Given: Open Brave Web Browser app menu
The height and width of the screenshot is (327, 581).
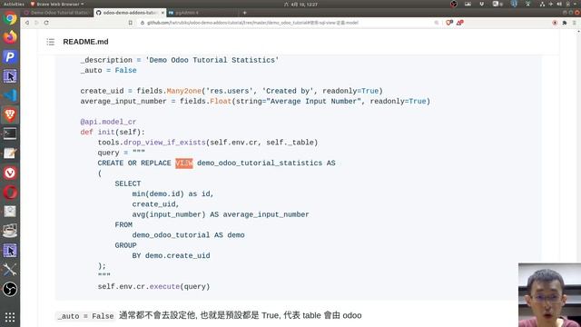Looking at the screenshot, I should point(57,4).
